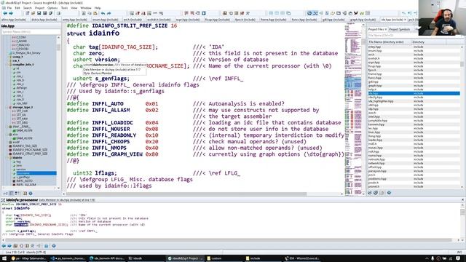Open the Project menu
The height and width of the screenshot is (262, 466).
coord(39,8)
